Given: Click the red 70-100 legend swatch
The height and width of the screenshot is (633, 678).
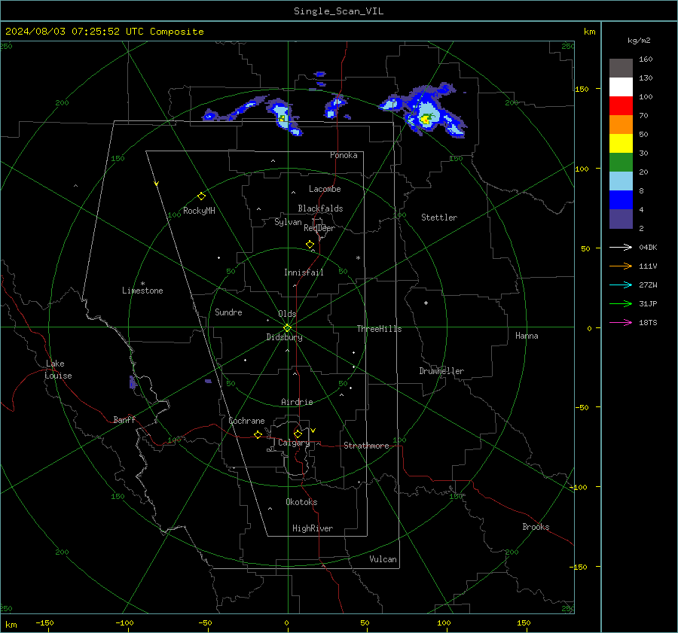Looking at the screenshot, I should 621,105.
